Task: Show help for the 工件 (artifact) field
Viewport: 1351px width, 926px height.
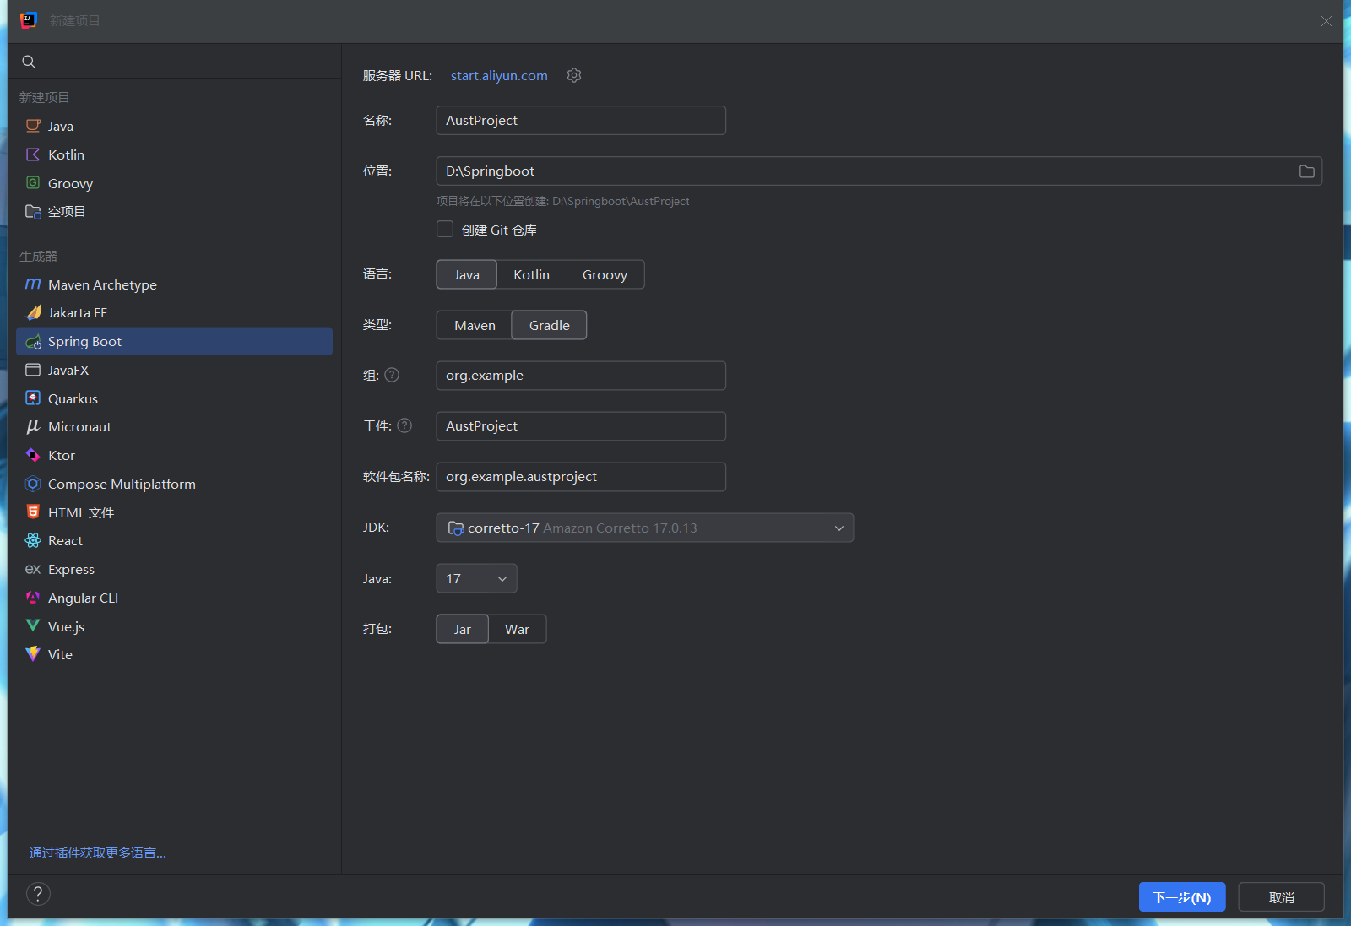Action: pyautogui.click(x=404, y=425)
